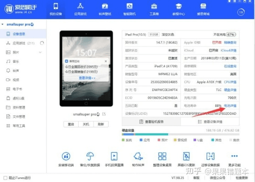Open 照片 in the sidebar
Viewport: 255px width, 182px height.
pos(23,52)
